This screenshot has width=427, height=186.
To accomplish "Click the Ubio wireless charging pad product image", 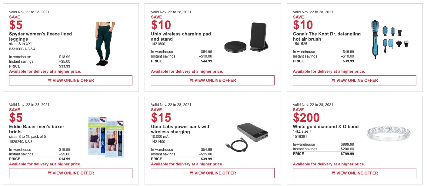I will (246, 37).
